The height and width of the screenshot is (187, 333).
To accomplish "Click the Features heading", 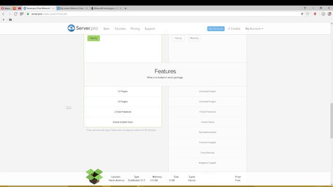I will click(x=165, y=71).
